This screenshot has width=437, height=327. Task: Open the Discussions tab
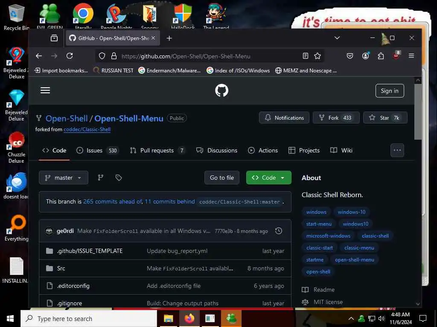pyautogui.click(x=217, y=150)
